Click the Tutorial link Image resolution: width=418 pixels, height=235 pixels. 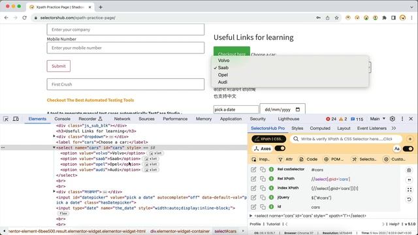pyautogui.click(x=273, y=224)
